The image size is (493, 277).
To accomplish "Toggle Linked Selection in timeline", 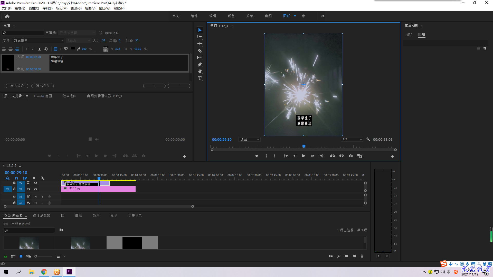I will coord(25,178).
